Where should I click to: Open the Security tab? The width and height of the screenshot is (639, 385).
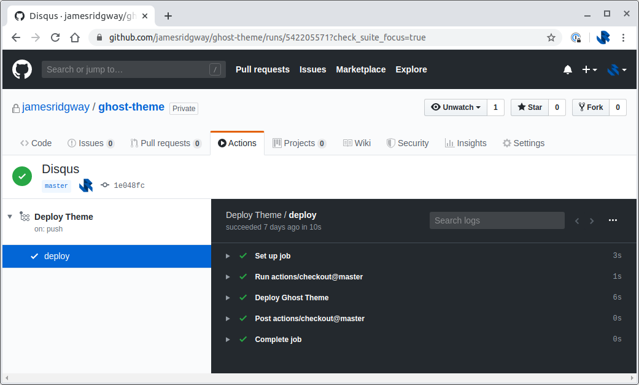[x=408, y=143]
